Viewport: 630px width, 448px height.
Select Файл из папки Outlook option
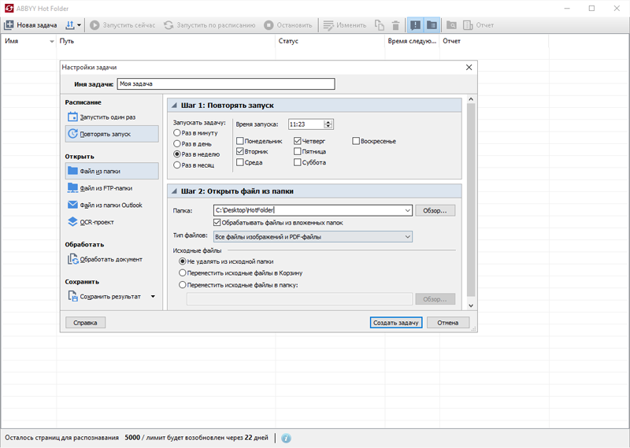112,205
